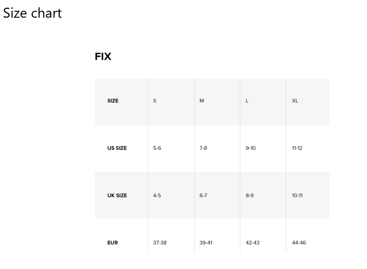Click the S size column cell
The height and width of the screenshot is (269, 367).
point(155,101)
